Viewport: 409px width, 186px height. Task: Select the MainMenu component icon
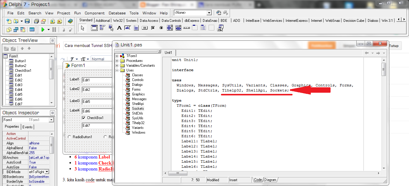(102, 28)
